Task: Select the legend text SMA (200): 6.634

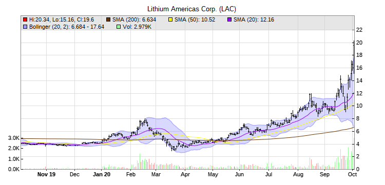Action: pyautogui.click(x=134, y=19)
